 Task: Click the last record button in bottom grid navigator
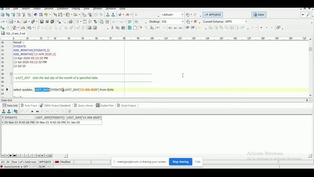14,155
